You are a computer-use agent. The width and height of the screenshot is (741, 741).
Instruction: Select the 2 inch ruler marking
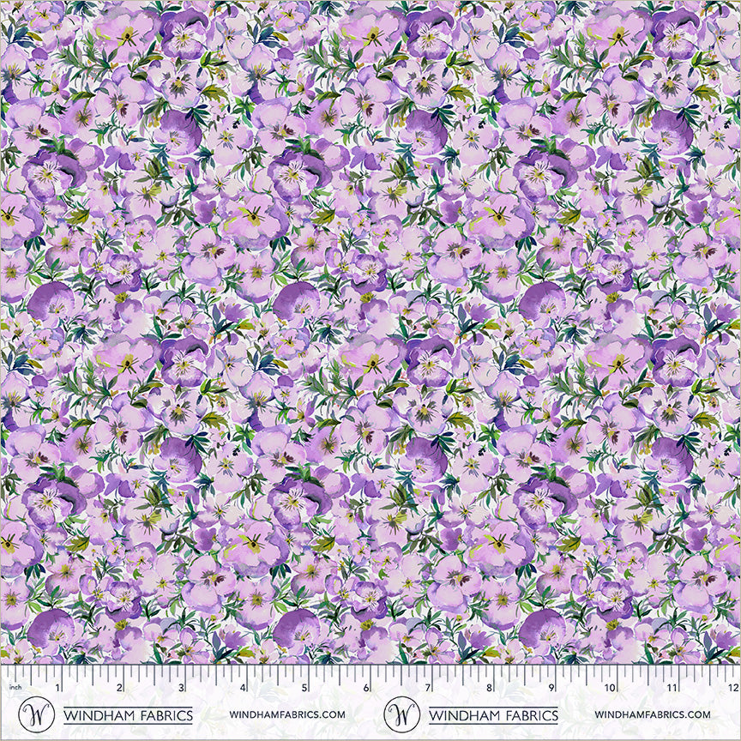coord(120,688)
